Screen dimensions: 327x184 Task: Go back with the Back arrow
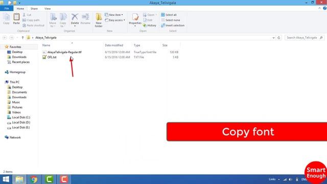pos(5,37)
